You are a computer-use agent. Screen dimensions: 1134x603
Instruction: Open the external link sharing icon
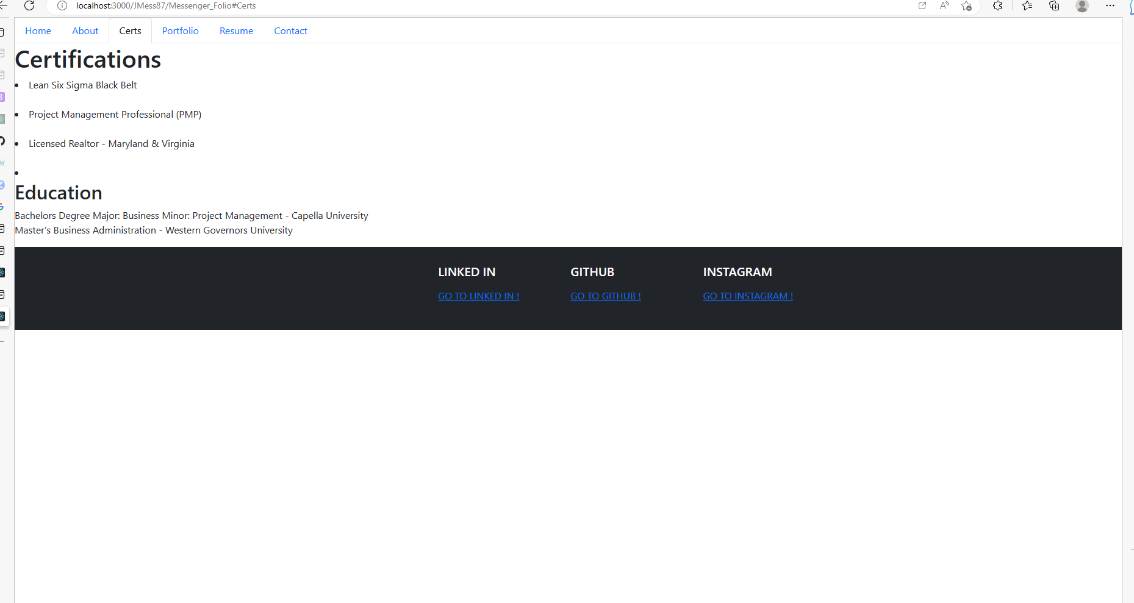(x=922, y=5)
